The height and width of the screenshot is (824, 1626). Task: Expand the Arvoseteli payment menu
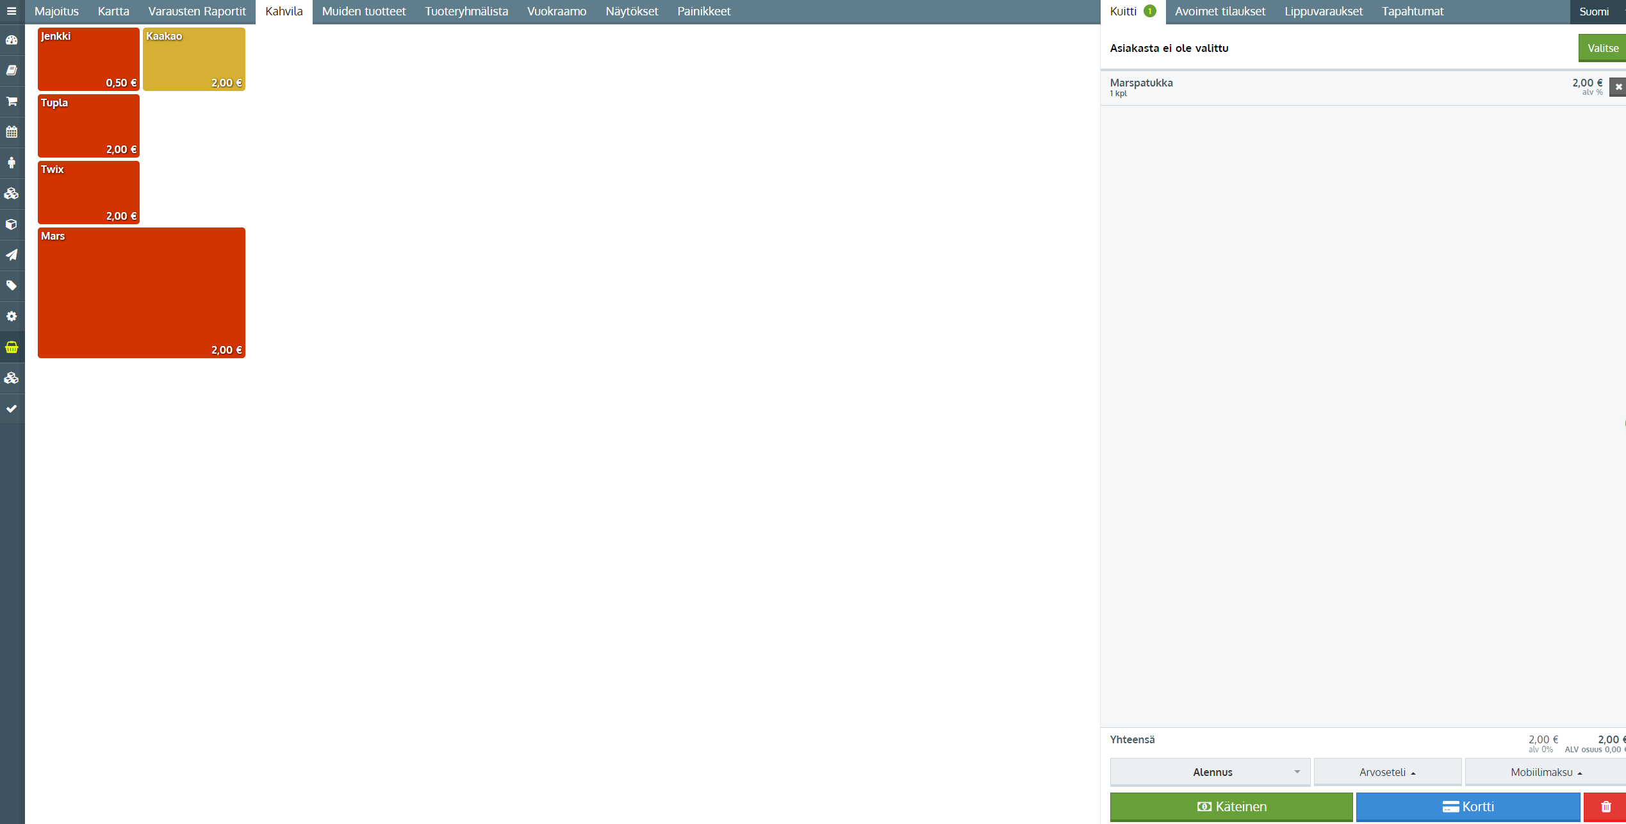click(x=1387, y=772)
